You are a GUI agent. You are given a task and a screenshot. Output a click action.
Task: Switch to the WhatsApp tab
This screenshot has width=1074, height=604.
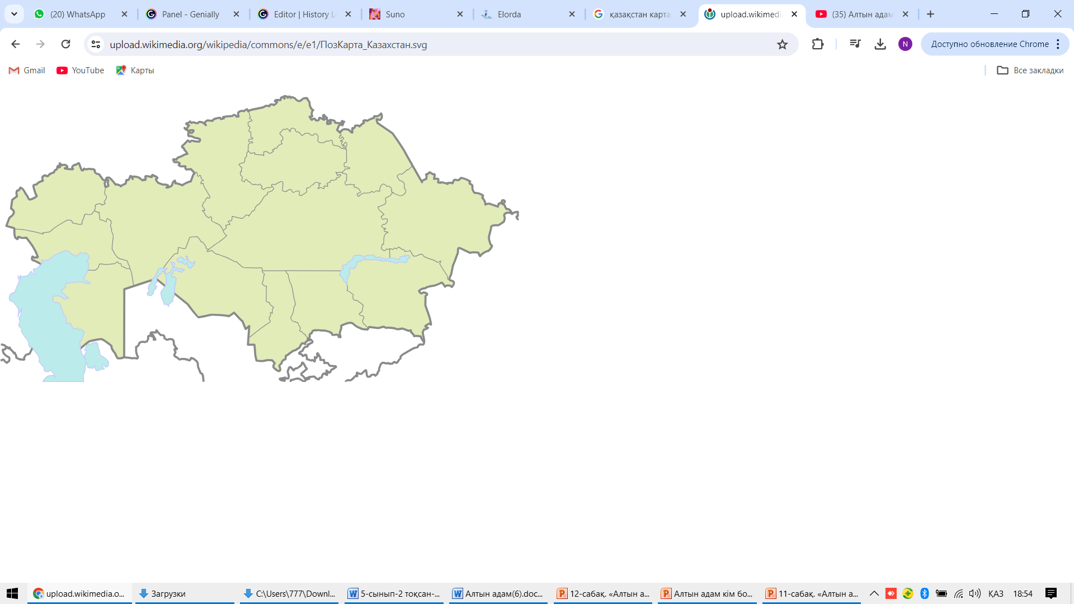(x=77, y=14)
